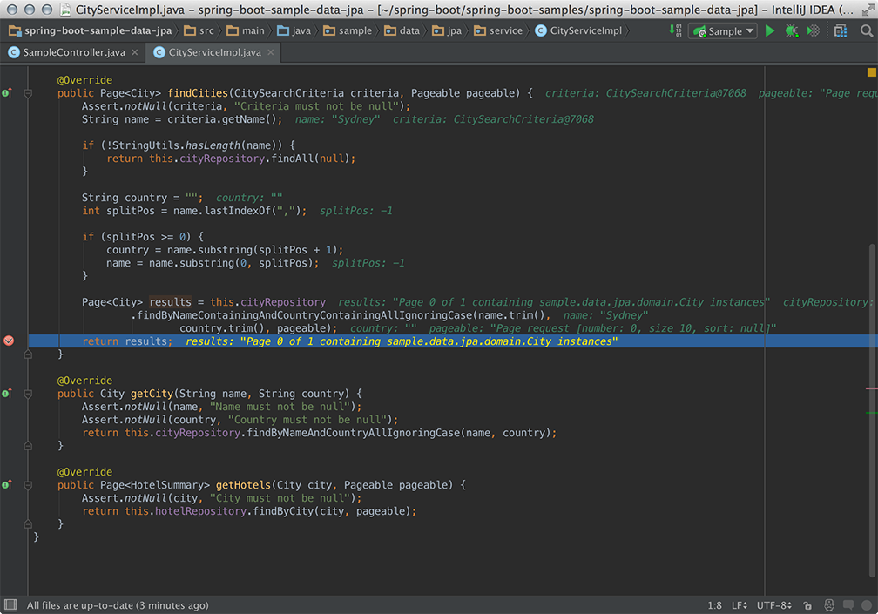Open the Project Structure dialog icon
The image size is (878, 614).
[841, 31]
